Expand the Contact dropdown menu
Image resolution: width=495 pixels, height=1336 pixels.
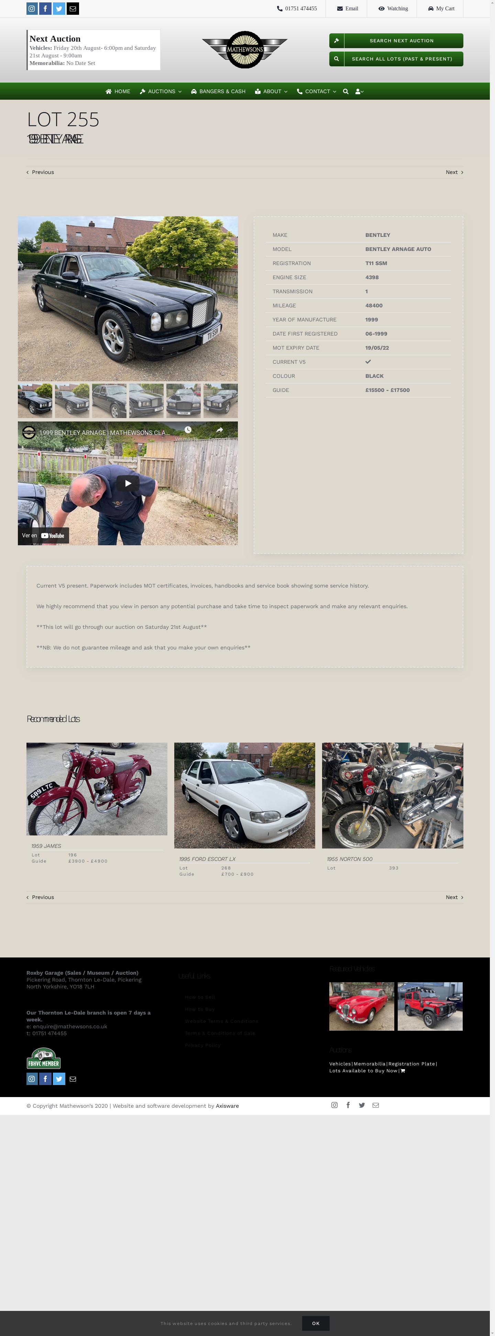pyautogui.click(x=316, y=91)
